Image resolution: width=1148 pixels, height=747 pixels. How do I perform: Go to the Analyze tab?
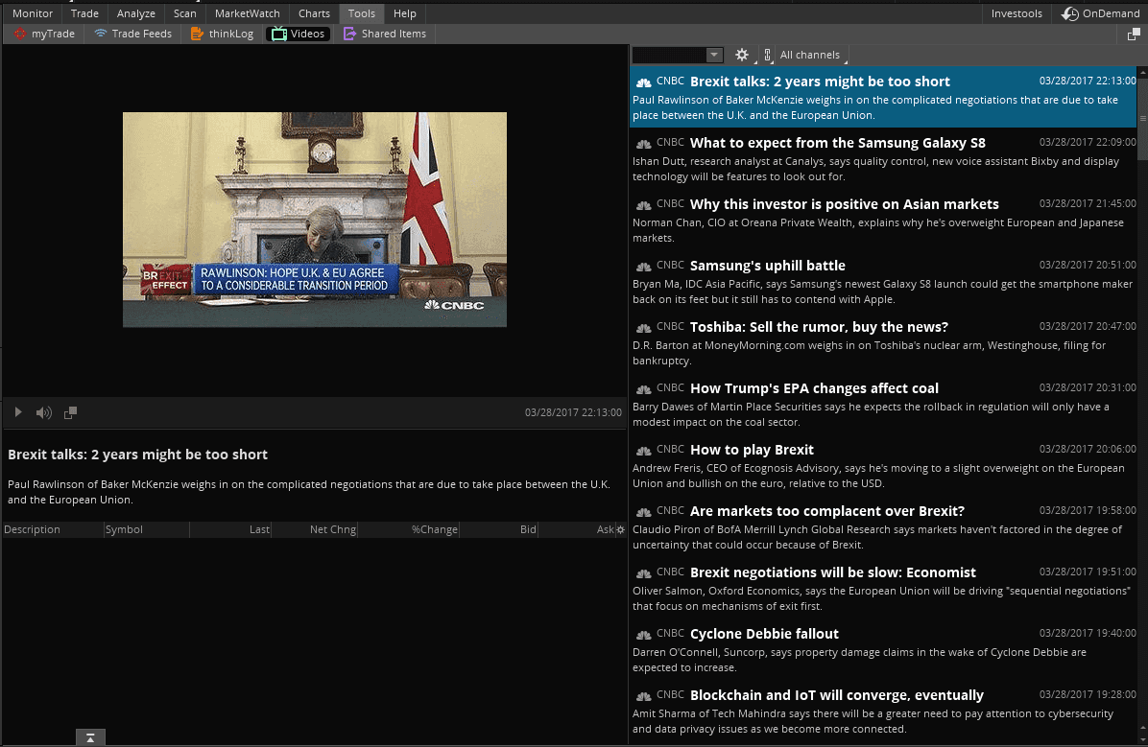coord(136,13)
